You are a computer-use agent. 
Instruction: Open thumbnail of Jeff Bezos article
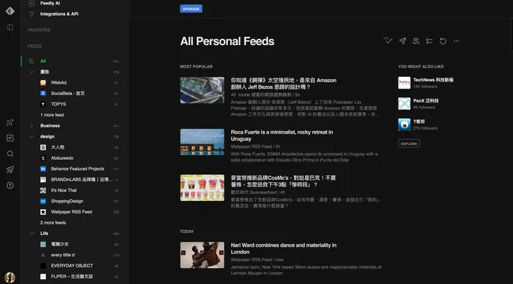(x=202, y=90)
